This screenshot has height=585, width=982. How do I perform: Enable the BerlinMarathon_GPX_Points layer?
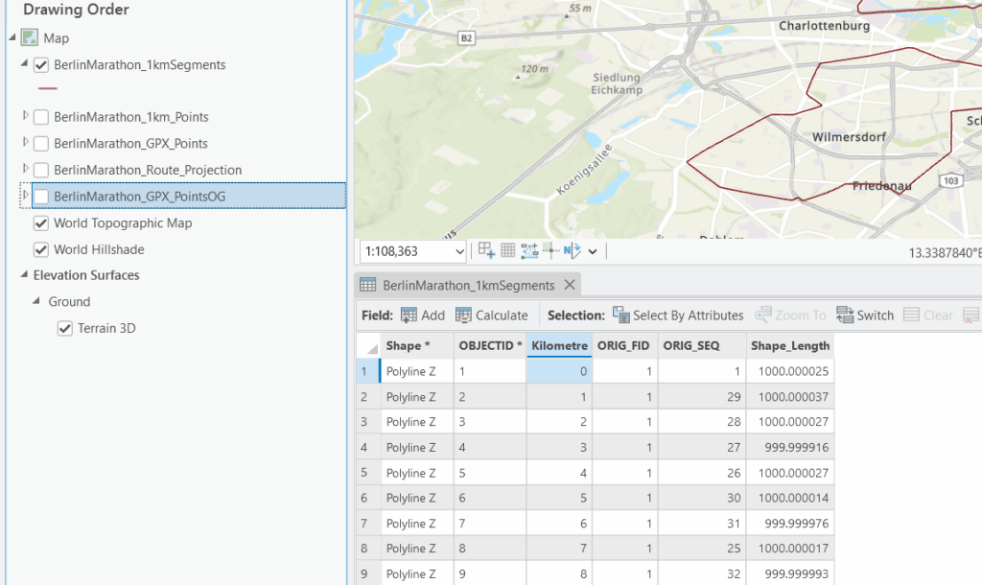(41, 144)
